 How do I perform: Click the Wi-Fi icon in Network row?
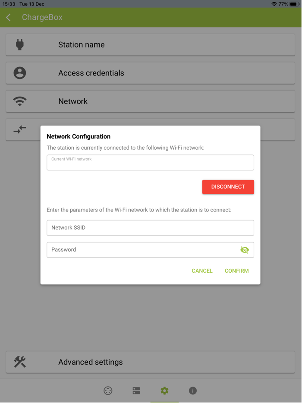[20, 101]
